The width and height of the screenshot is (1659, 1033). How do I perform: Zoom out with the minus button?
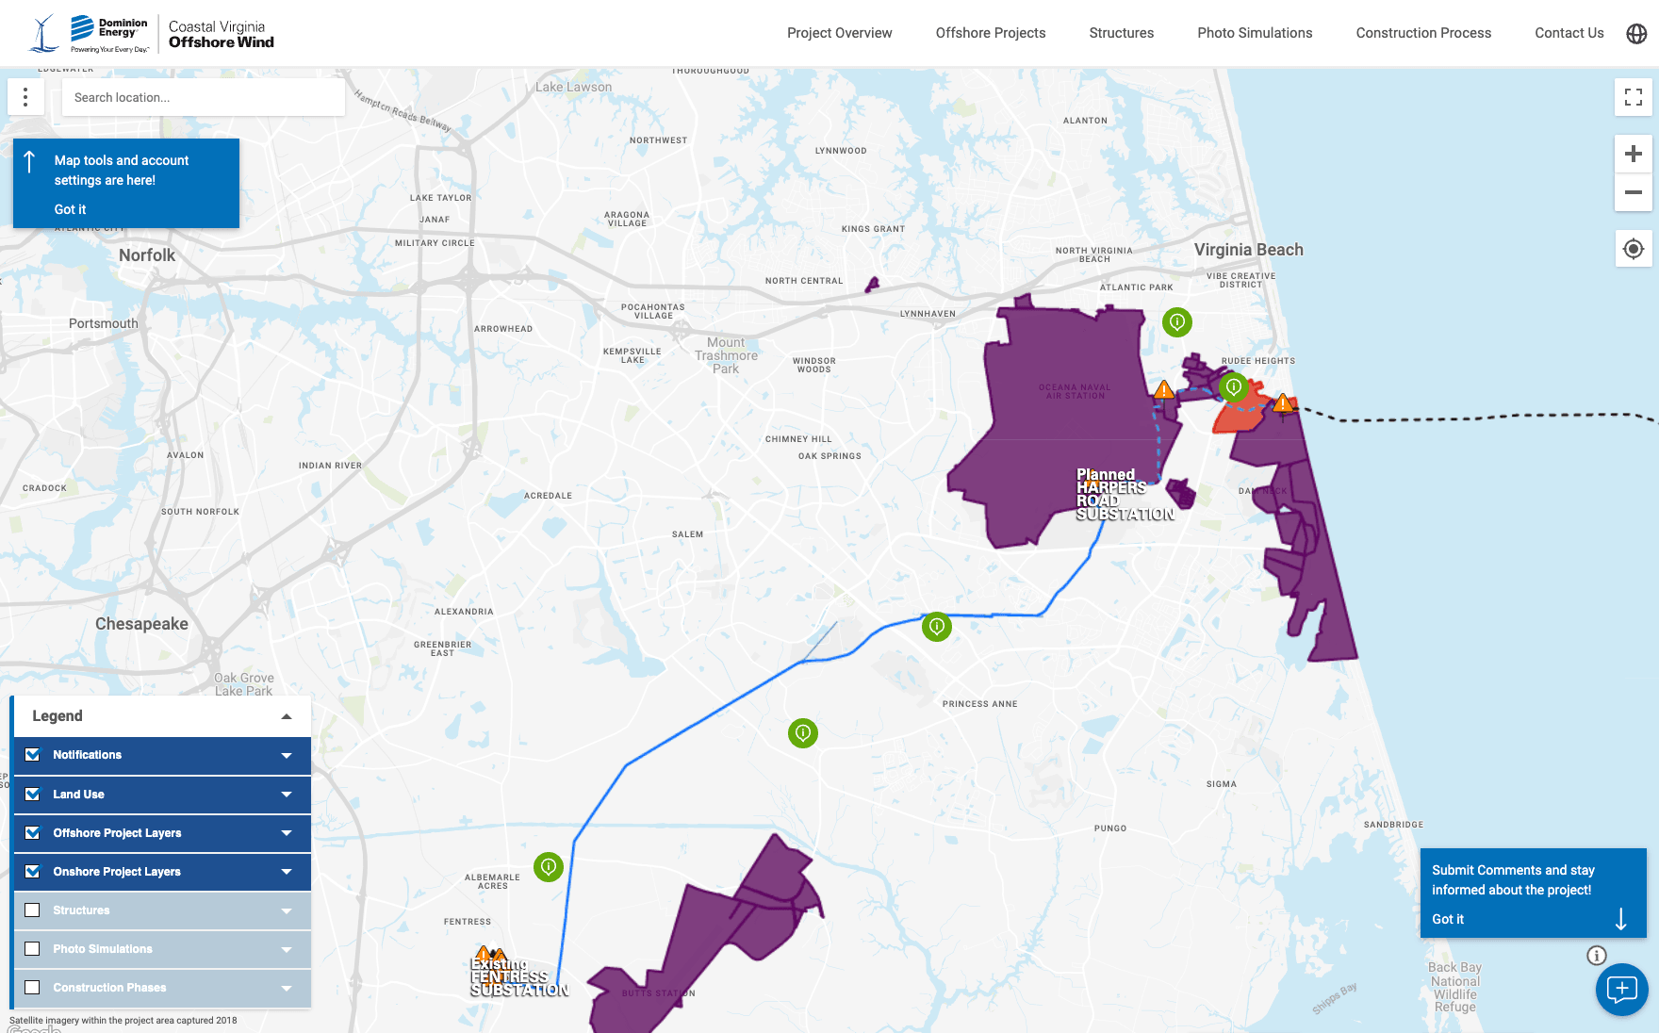(x=1634, y=192)
